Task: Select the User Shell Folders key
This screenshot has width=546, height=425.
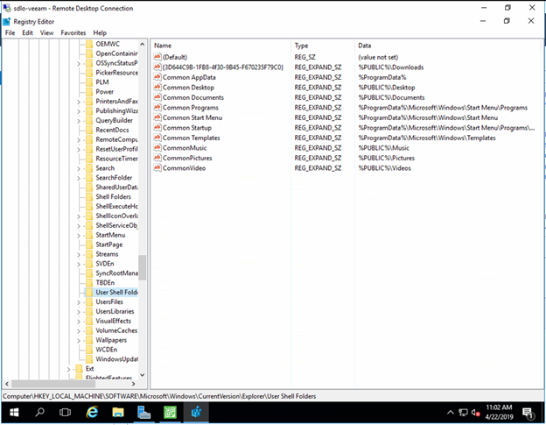Action: [116, 292]
